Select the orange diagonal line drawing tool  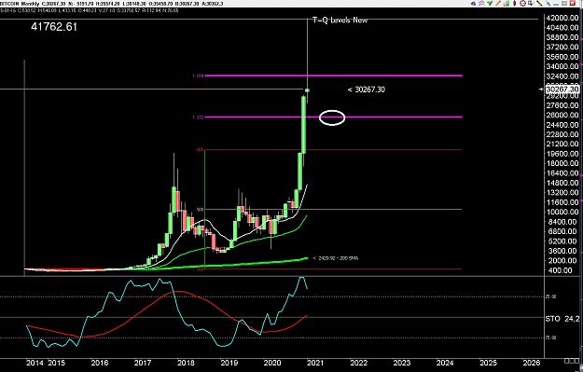498,4
